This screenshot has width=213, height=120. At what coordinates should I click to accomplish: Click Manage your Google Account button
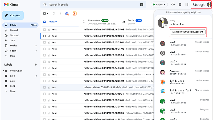(188, 32)
